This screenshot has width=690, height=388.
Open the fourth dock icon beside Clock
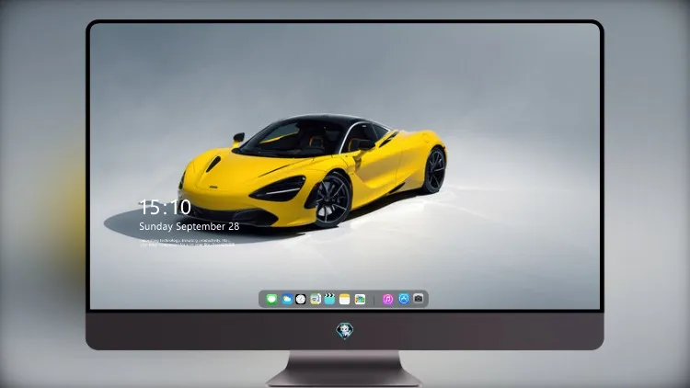pos(315,299)
